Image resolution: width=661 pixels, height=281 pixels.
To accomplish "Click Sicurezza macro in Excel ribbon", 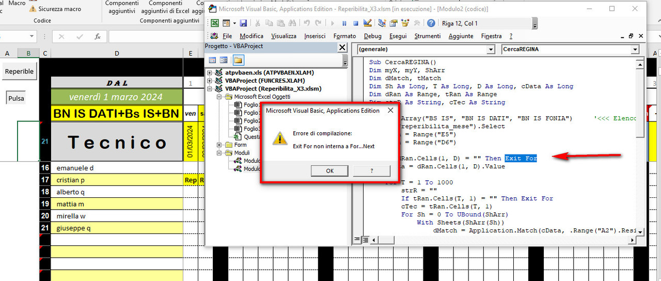I will pyautogui.click(x=55, y=9).
